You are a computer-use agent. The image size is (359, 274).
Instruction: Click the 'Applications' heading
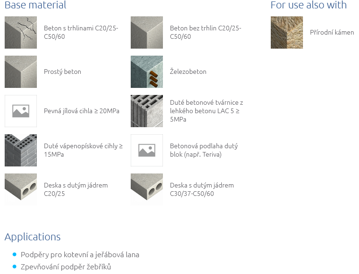(33, 237)
